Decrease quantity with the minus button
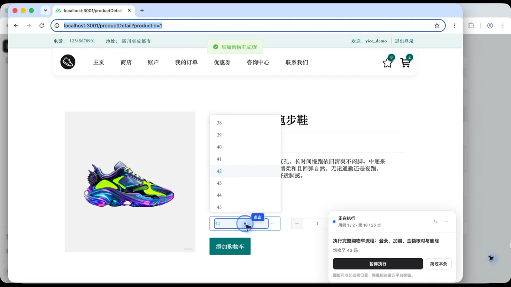 297,224
